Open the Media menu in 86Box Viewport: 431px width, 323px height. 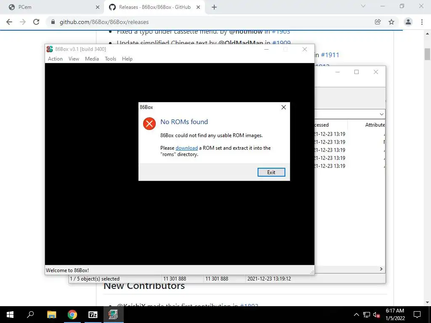(x=92, y=59)
